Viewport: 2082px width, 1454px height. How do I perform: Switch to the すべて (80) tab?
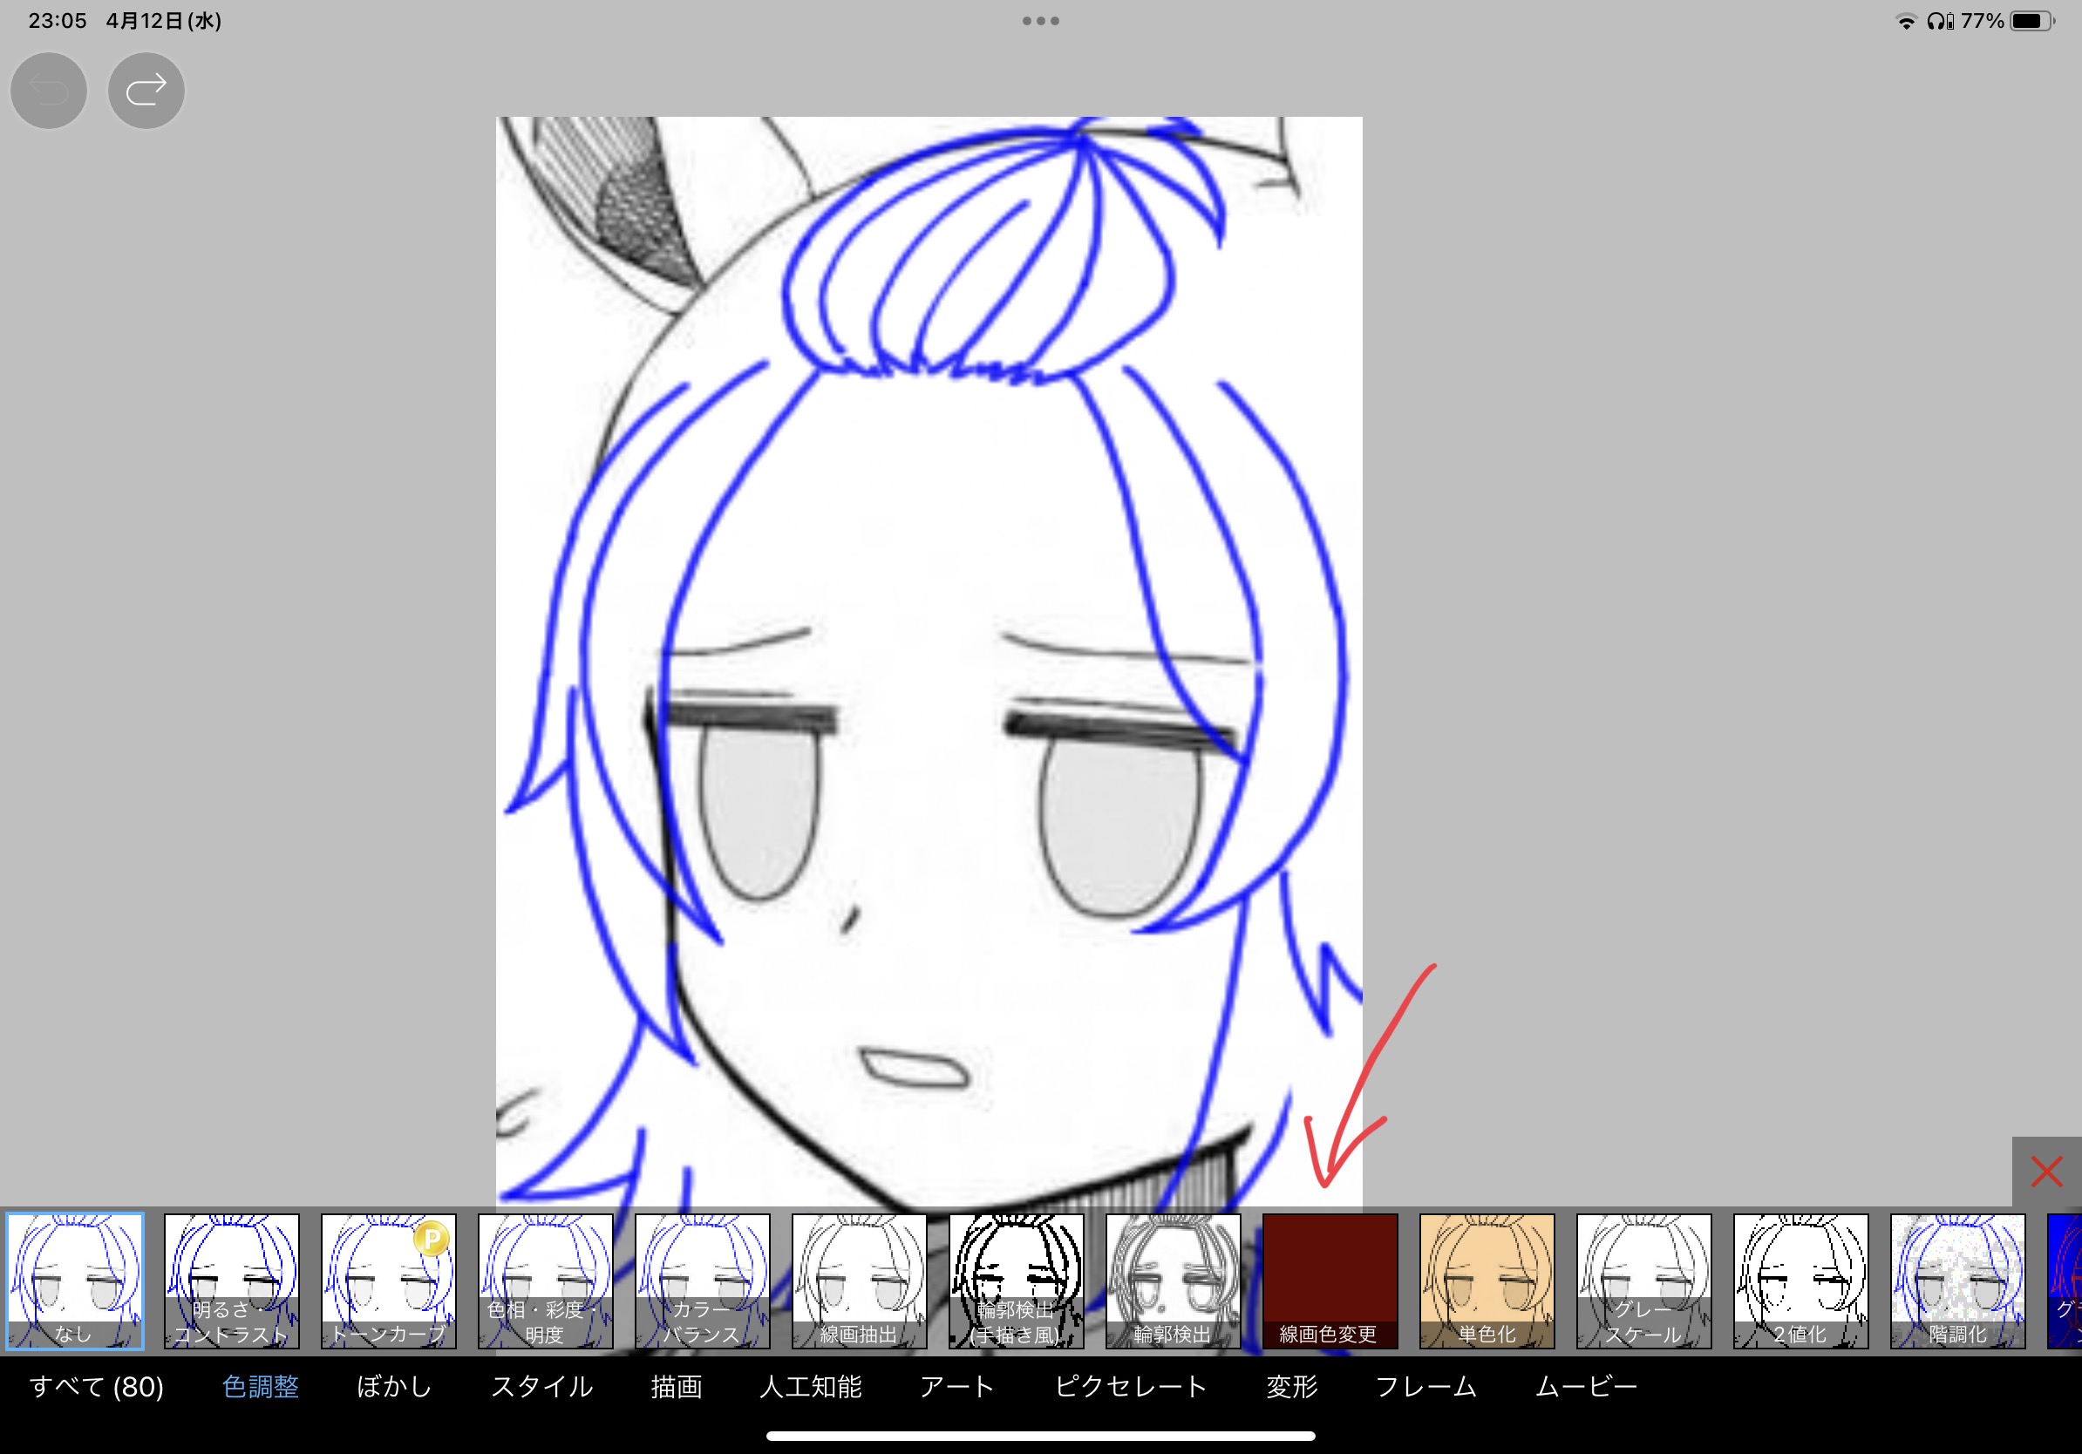[x=97, y=1387]
